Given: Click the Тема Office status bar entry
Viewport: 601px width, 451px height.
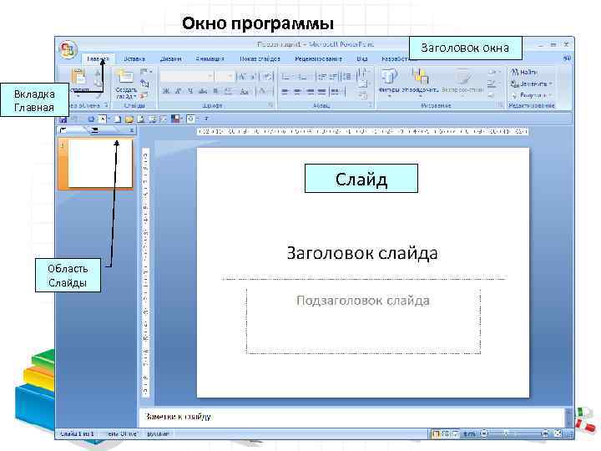Looking at the screenshot, I should [x=121, y=433].
